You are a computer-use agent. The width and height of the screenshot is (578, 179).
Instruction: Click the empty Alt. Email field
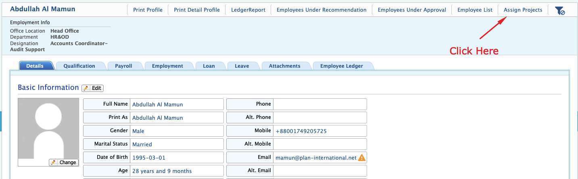(x=320, y=171)
